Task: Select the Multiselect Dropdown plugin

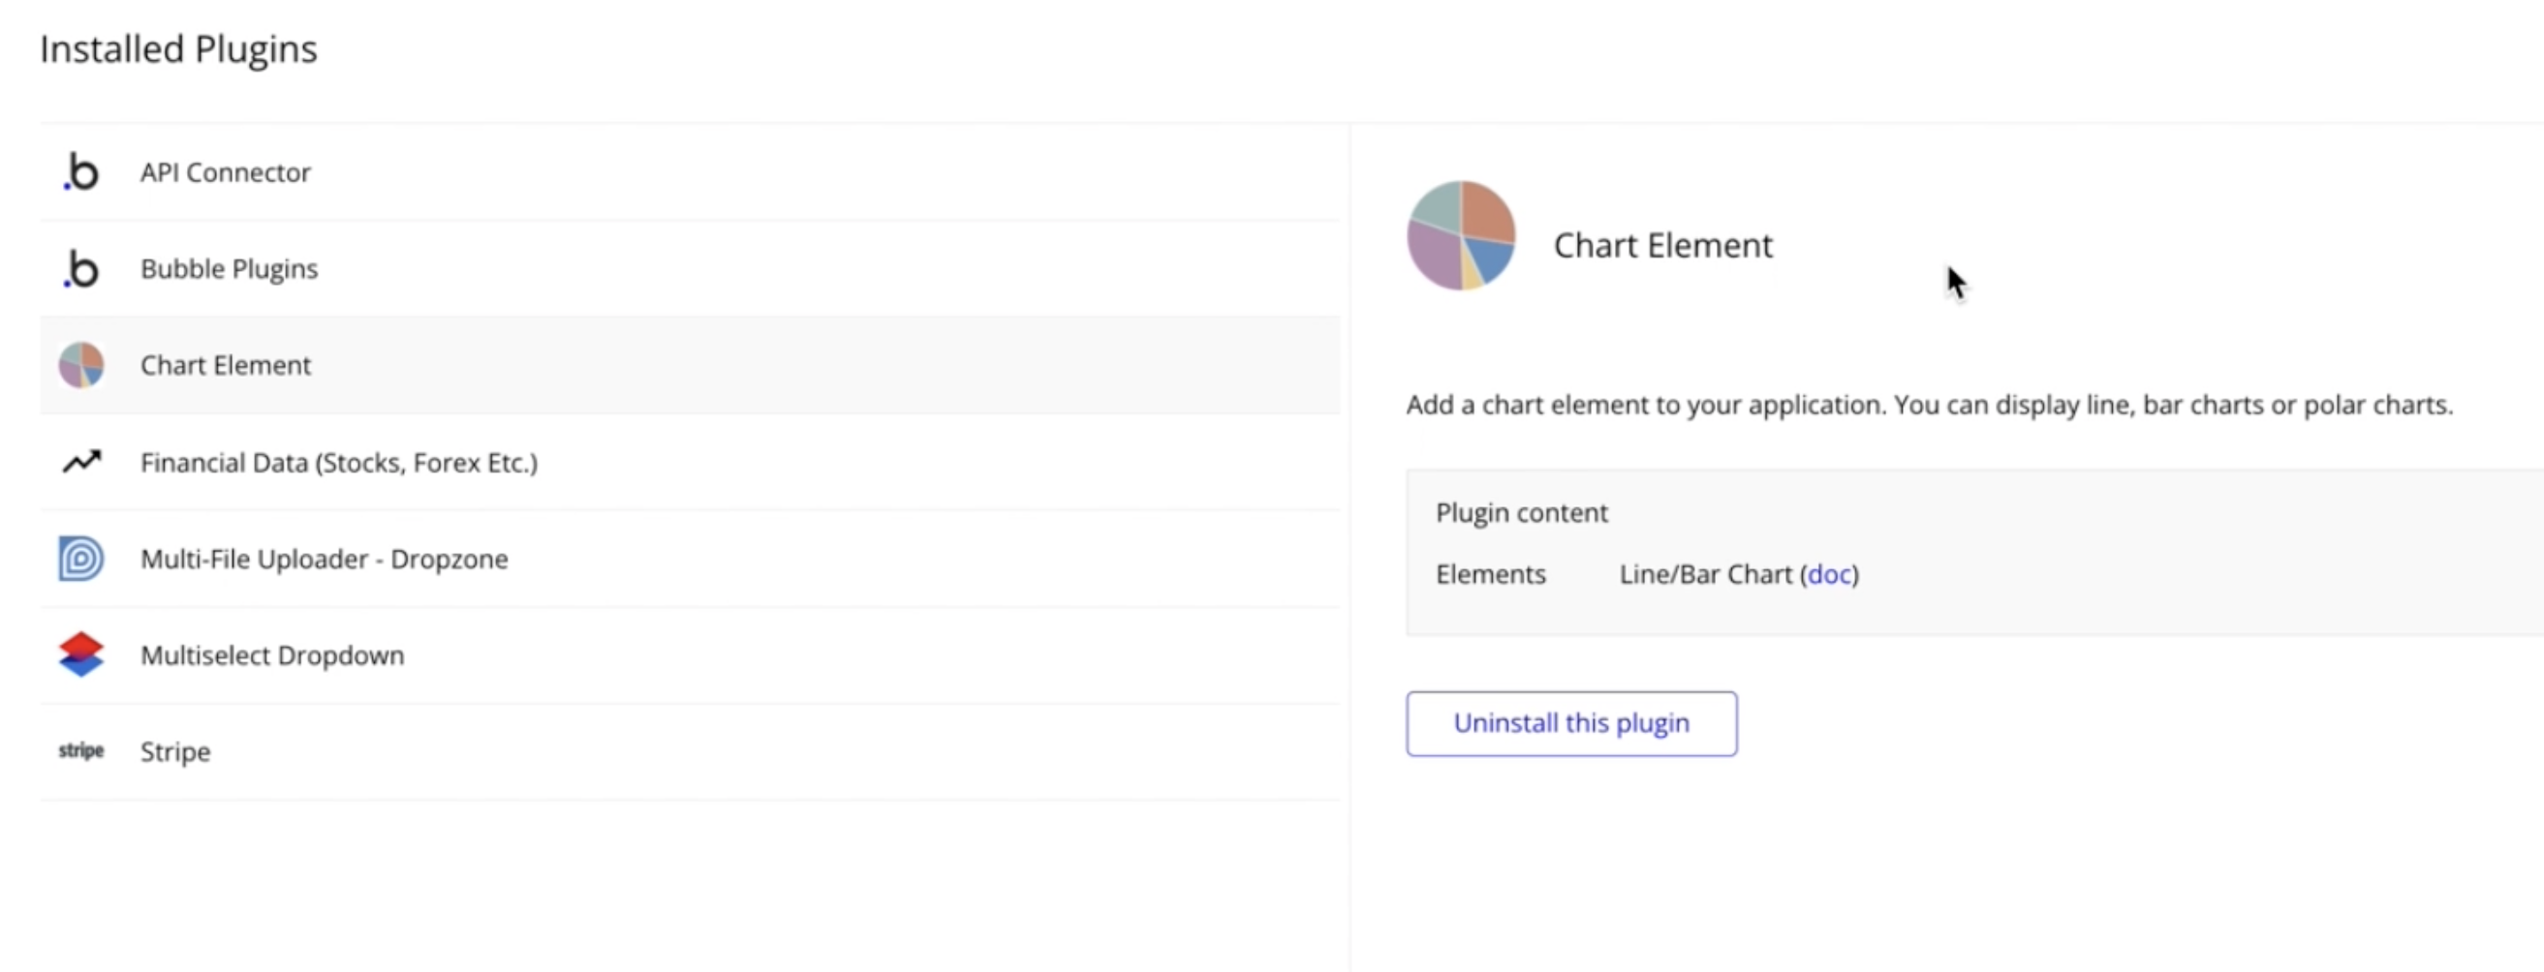Action: coord(271,655)
